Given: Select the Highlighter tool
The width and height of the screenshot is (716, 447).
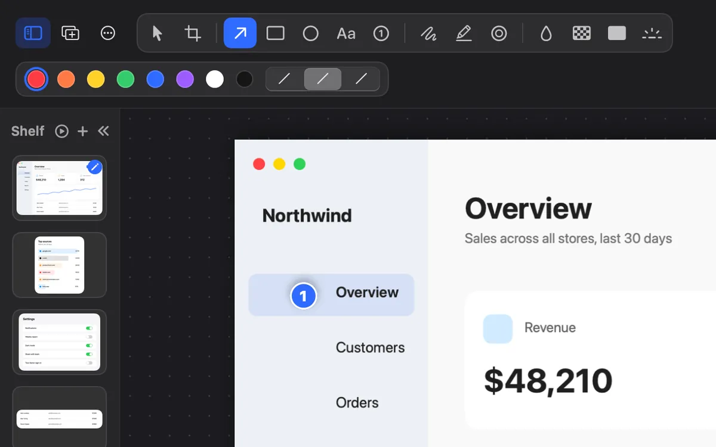Looking at the screenshot, I should (464, 33).
